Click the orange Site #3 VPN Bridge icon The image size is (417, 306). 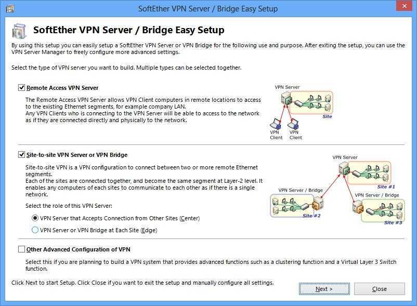pos(358,207)
